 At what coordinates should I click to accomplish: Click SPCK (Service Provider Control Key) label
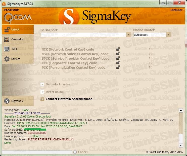pos(75,58)
